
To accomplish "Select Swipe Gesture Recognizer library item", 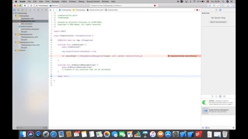I will [218, 111].
